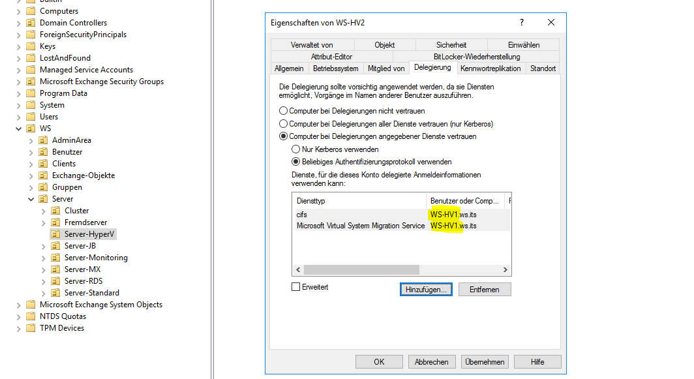Expand the Server-RDS tree node
Viewport: 694px width, 379px height.
click(43, 281)
